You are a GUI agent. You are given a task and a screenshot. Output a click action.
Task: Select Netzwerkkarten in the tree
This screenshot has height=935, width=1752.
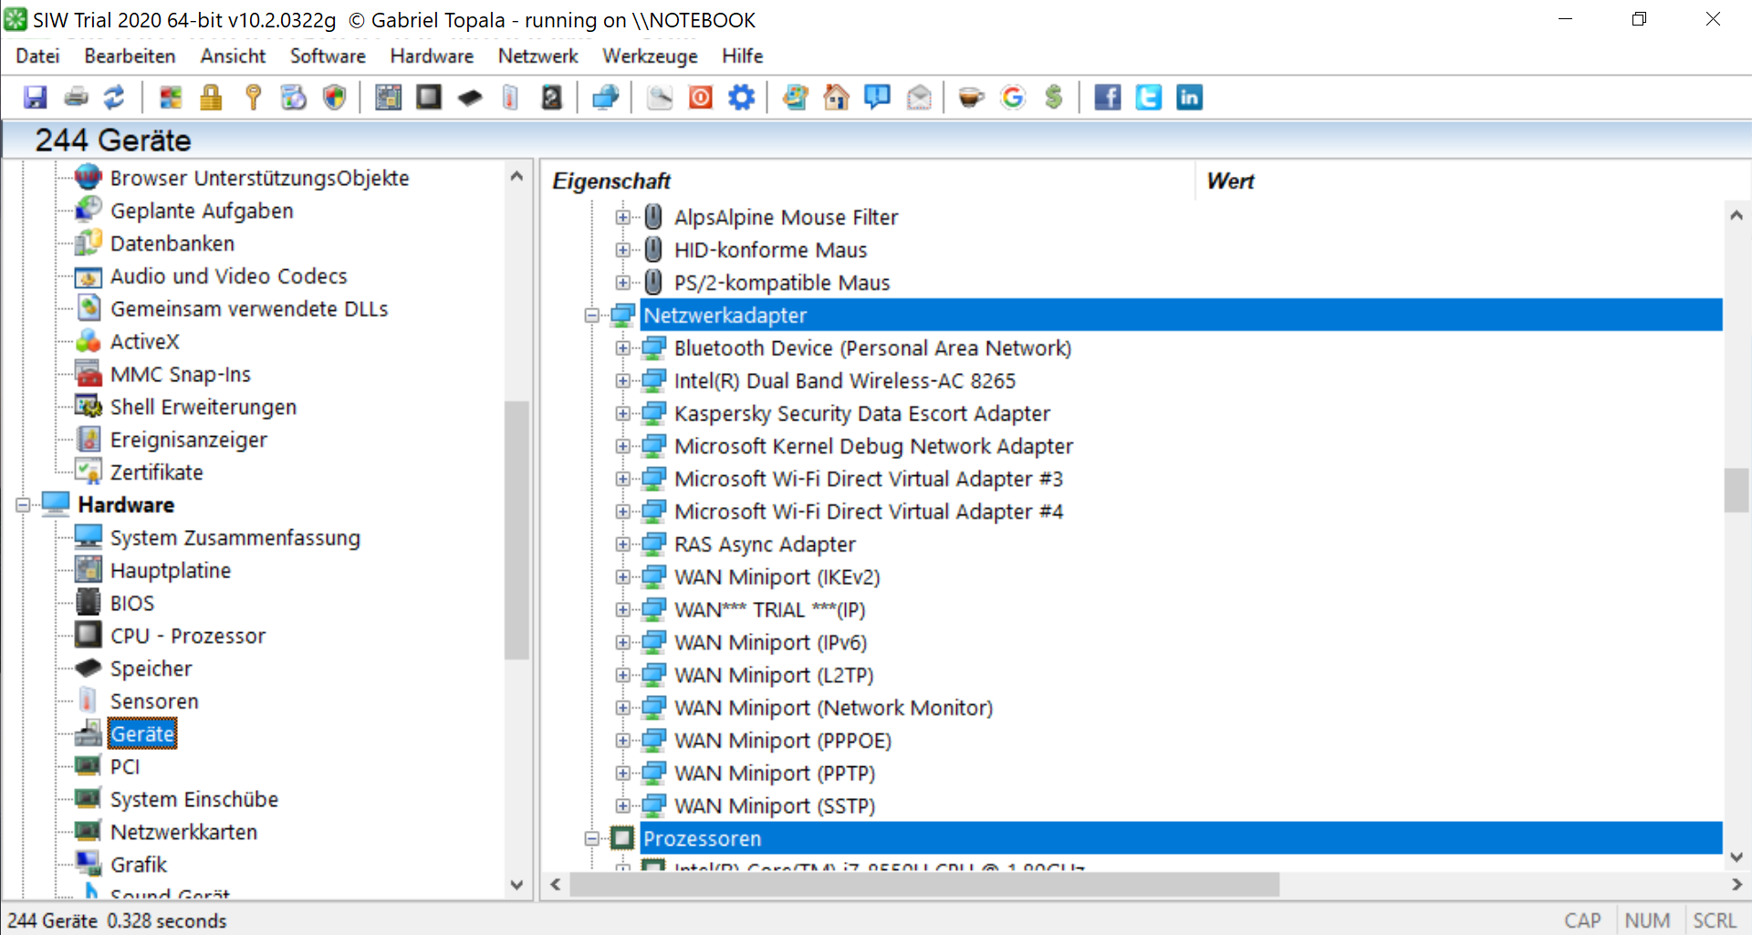183,832
